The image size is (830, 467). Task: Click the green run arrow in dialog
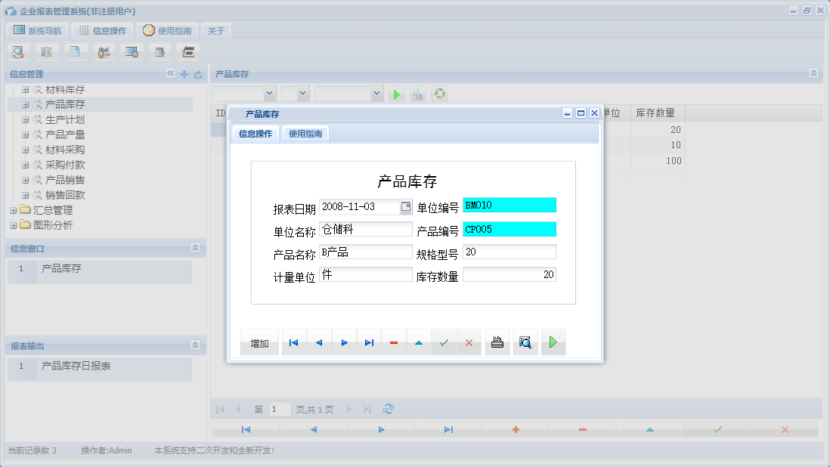tap(553, 343)
